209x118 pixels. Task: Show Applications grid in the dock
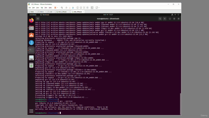point(31,111)
